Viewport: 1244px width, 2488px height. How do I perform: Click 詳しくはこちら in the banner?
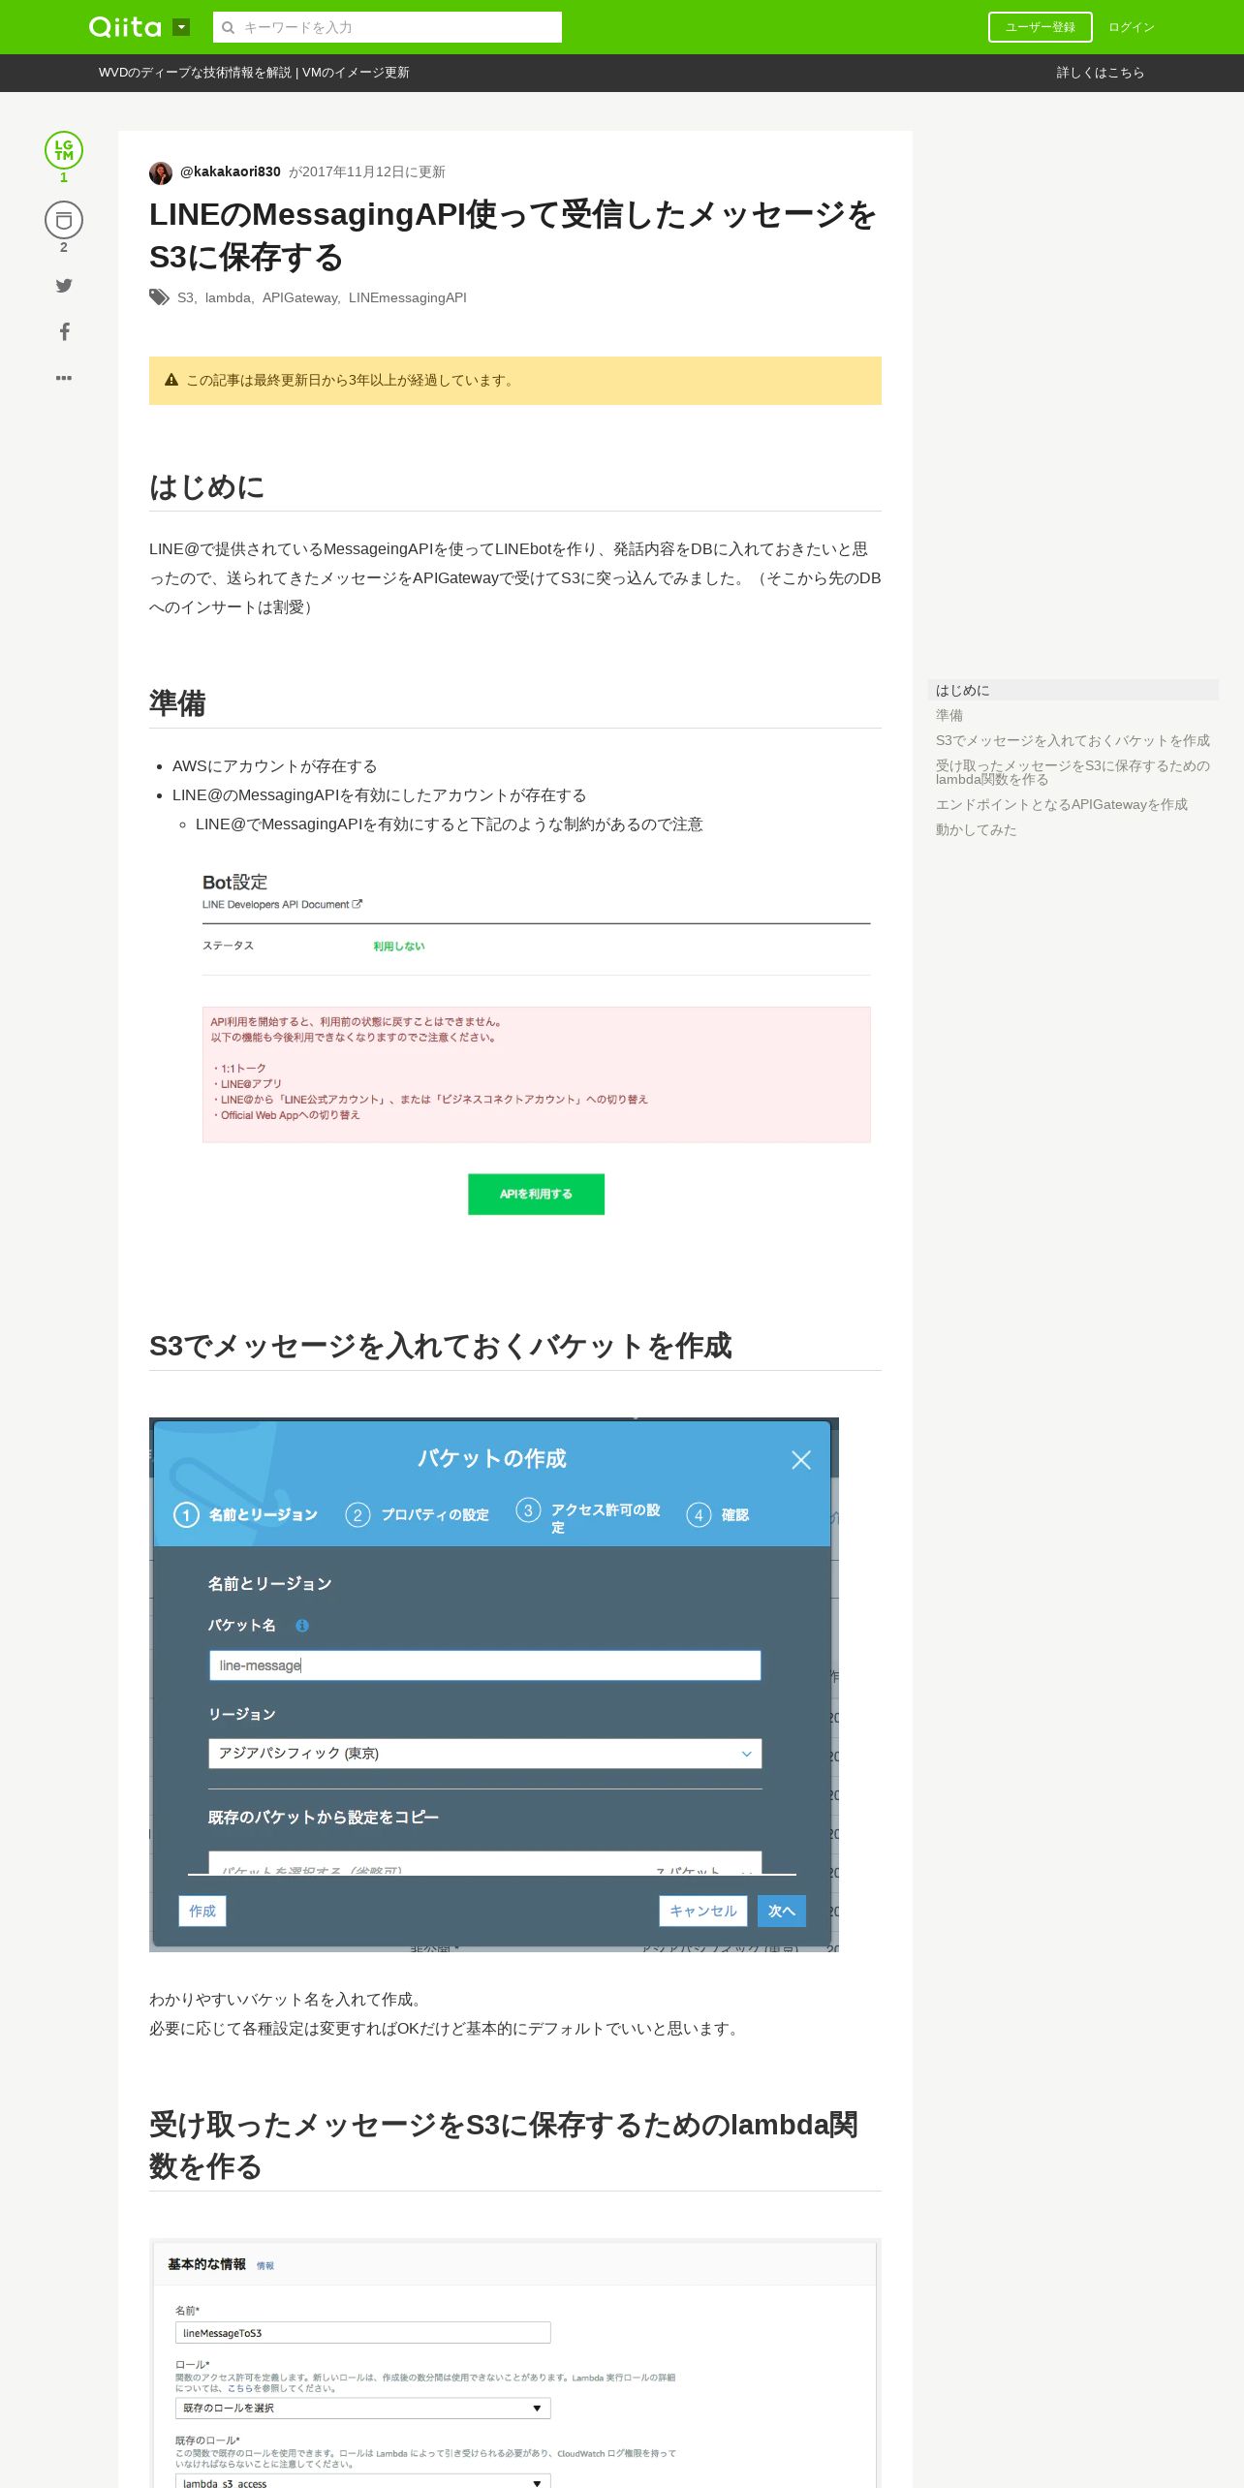click(x=1101, y=73)
